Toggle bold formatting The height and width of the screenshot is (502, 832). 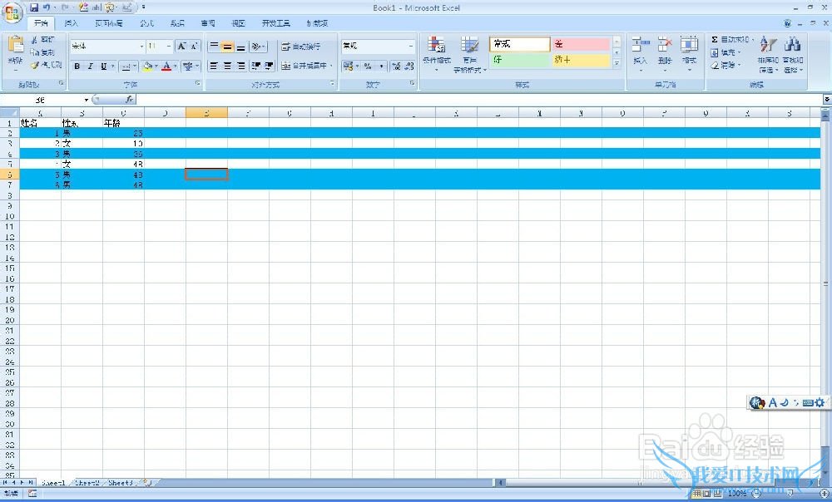[x=77, y=66]
